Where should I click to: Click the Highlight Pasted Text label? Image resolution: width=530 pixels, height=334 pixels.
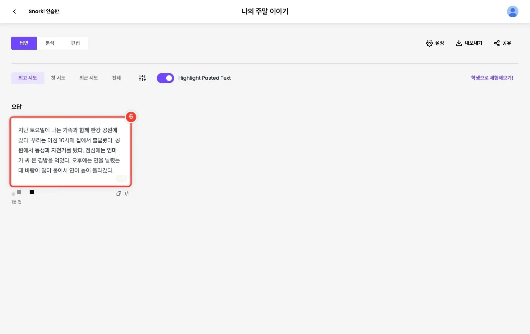point(204,78)
